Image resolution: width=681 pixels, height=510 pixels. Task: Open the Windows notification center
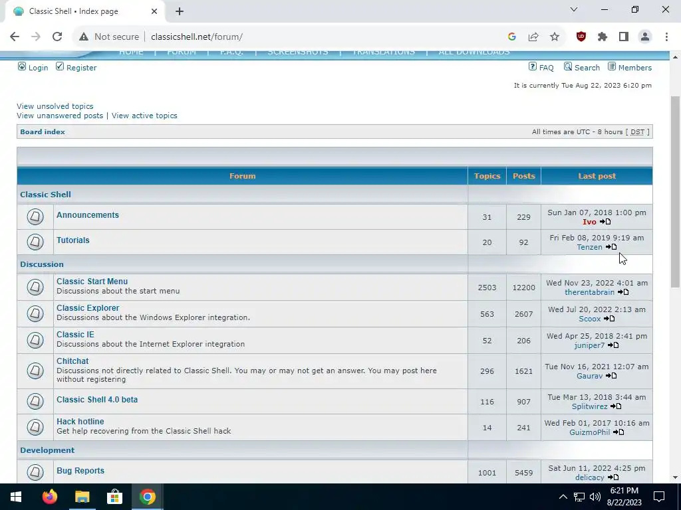[659, 497]
